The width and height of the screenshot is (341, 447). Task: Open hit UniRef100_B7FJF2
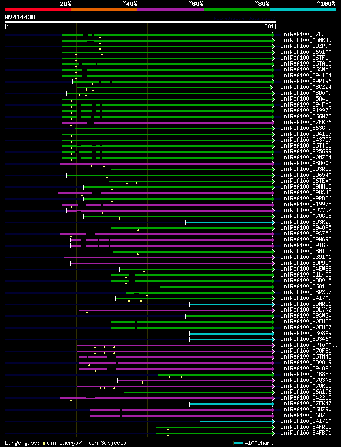pos(306,35)
